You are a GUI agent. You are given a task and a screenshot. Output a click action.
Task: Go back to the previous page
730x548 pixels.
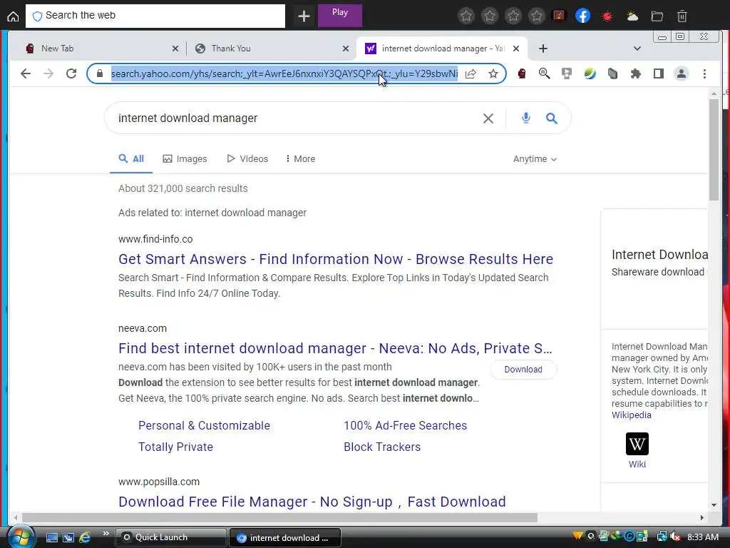pyautogui.click(x=26, y=73)
